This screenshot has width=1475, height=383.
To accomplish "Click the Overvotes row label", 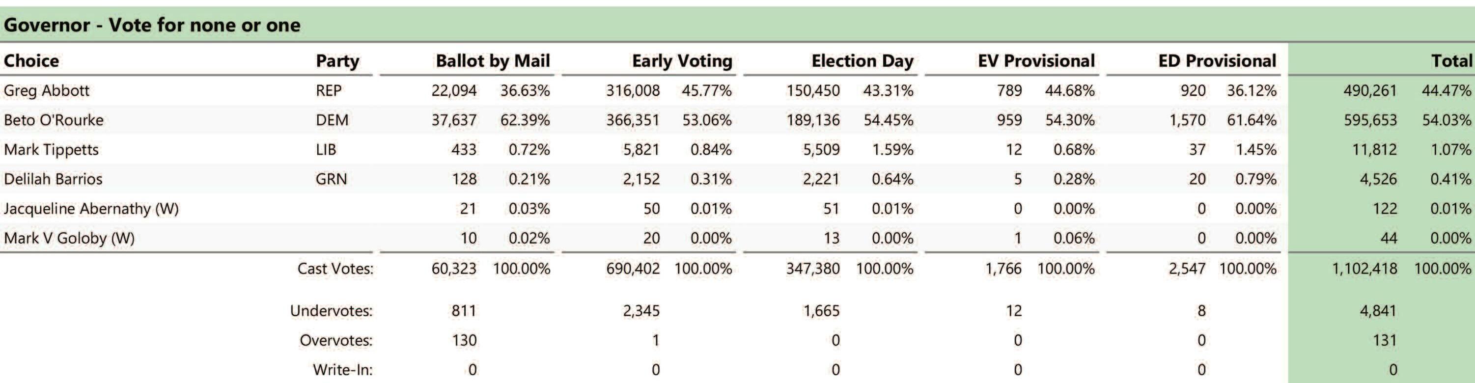I will tap(335, 341).
